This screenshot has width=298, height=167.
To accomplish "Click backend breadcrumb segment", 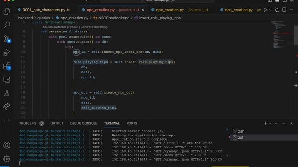I will click(x=25, y=18).
